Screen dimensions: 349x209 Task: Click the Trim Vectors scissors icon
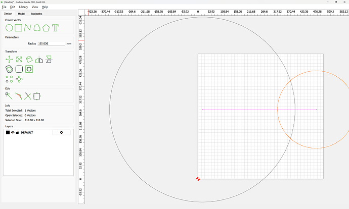(x=27, y=95)
